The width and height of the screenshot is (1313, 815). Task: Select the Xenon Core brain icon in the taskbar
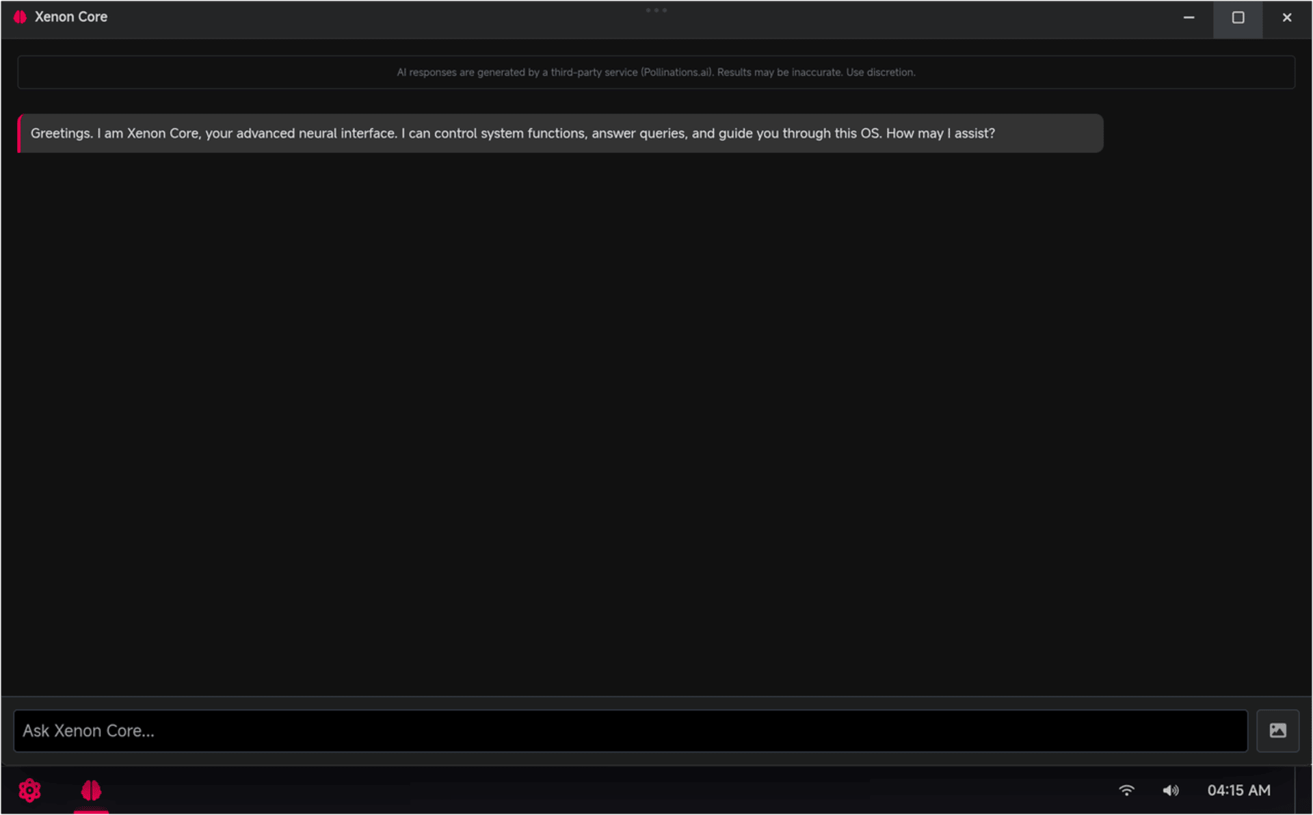point(91,790)
